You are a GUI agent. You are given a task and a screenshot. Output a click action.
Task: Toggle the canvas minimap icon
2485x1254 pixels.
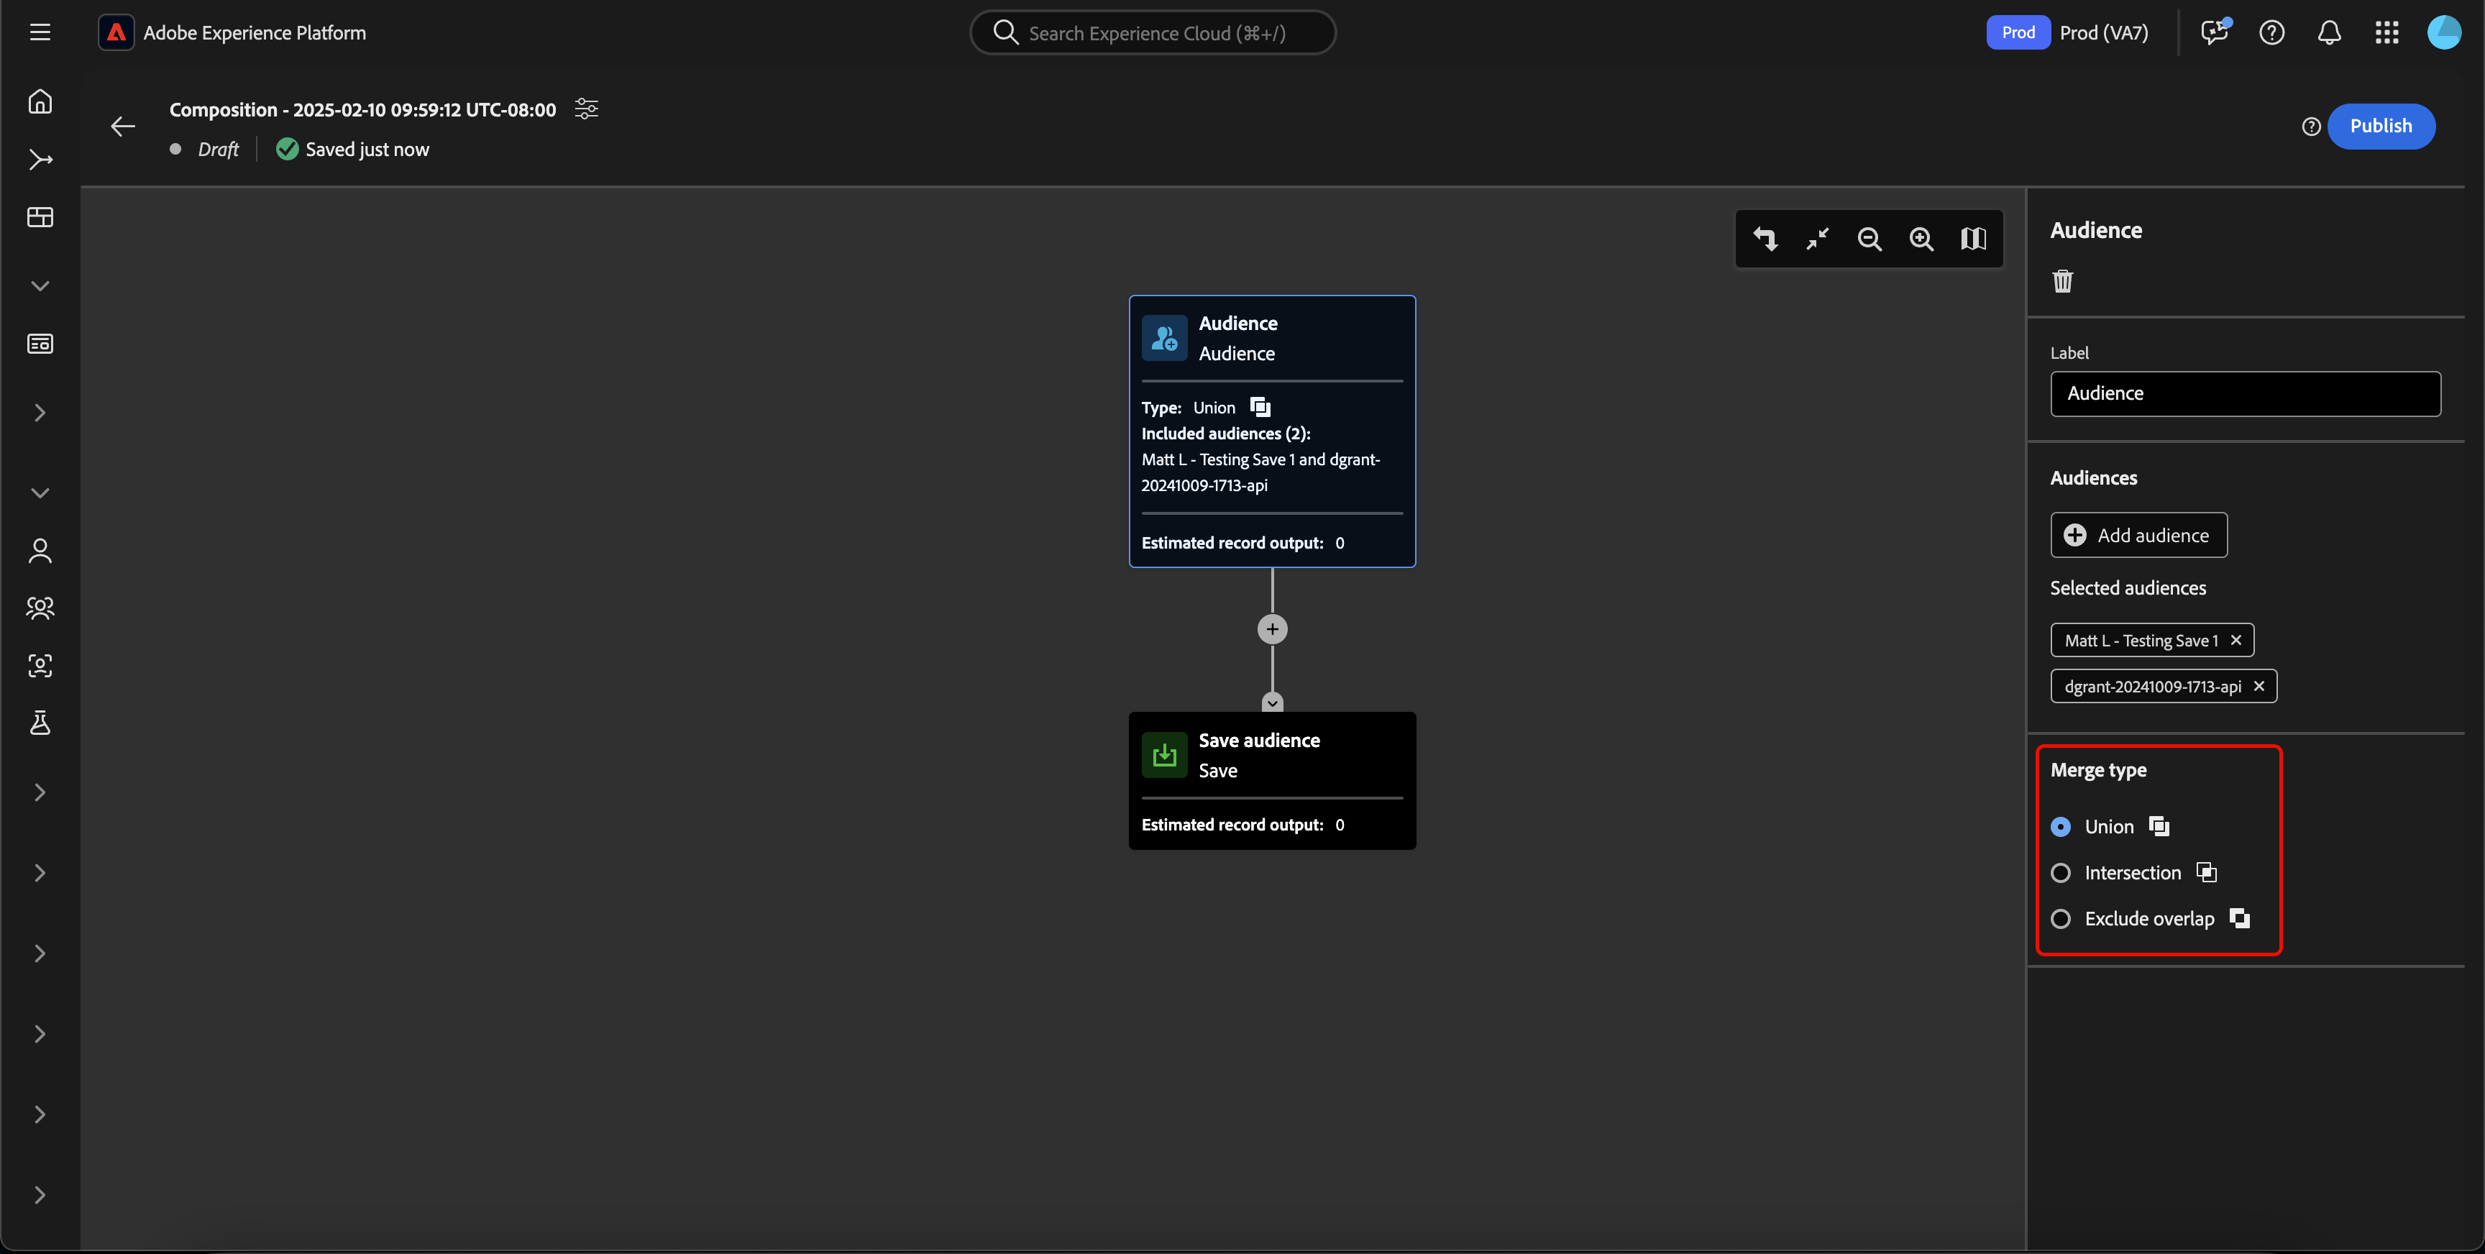[1973, 238]
